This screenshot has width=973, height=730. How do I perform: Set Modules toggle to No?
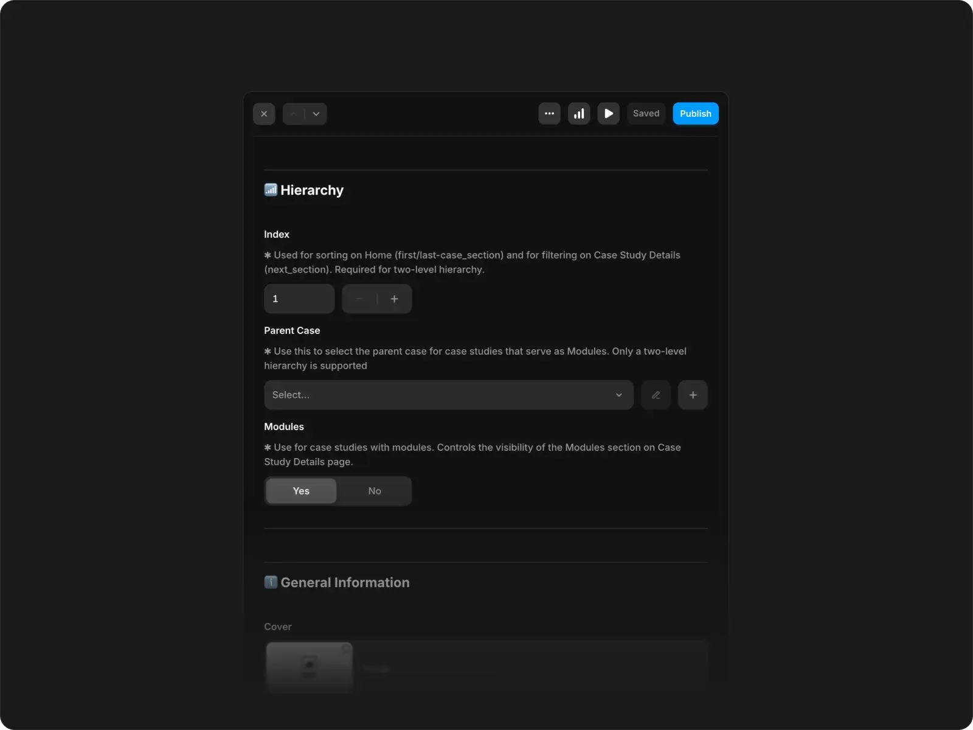pos(375,491)
